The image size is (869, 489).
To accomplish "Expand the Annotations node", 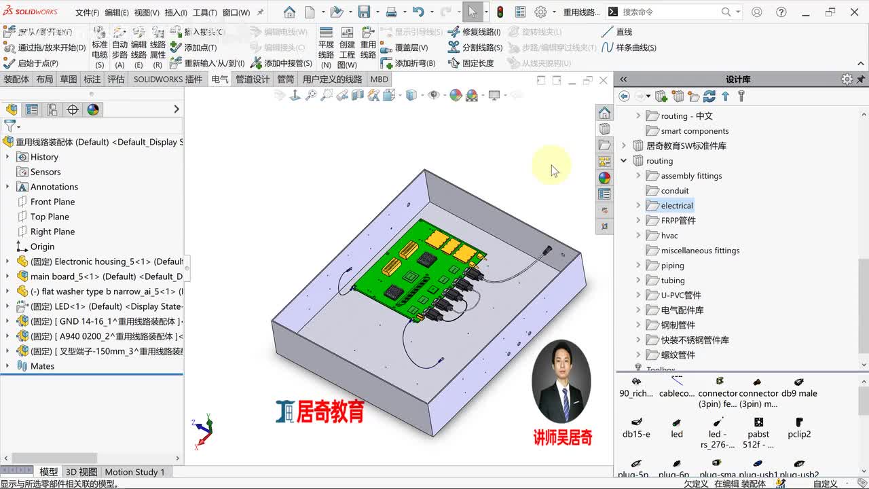I will click(x=7, y=187).
